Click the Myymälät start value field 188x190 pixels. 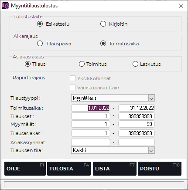point(91,124)
